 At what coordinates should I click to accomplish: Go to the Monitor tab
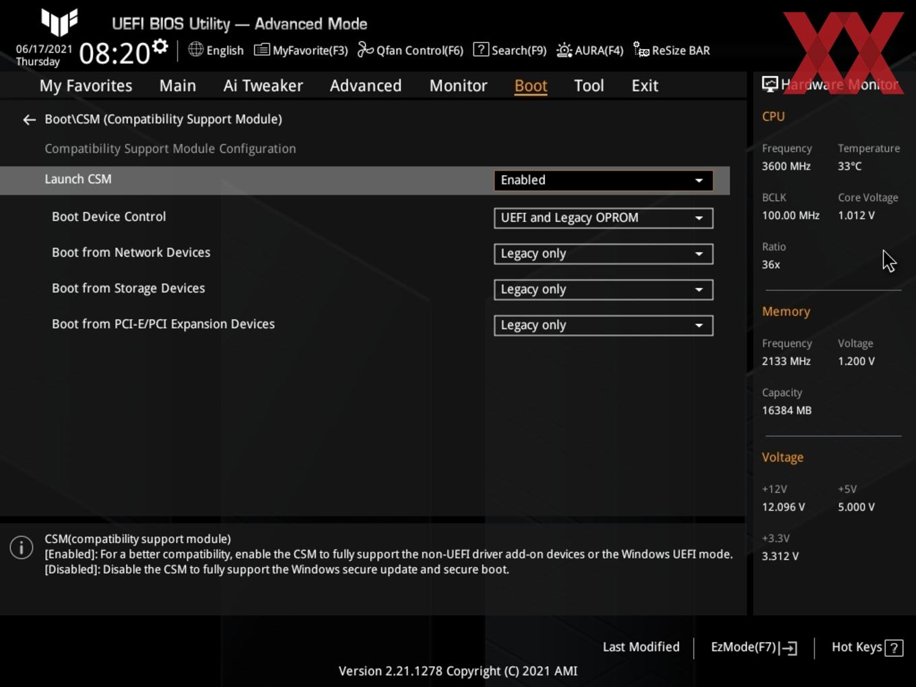pos(458,86)
